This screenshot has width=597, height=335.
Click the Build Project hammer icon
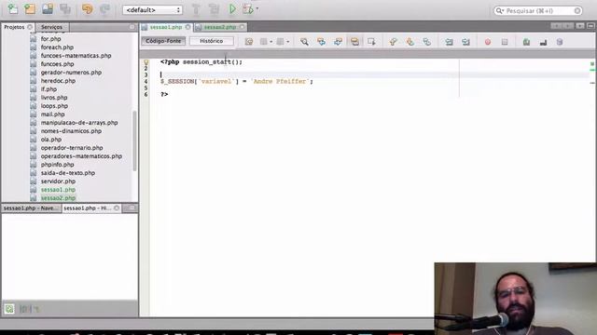[196, 9]
